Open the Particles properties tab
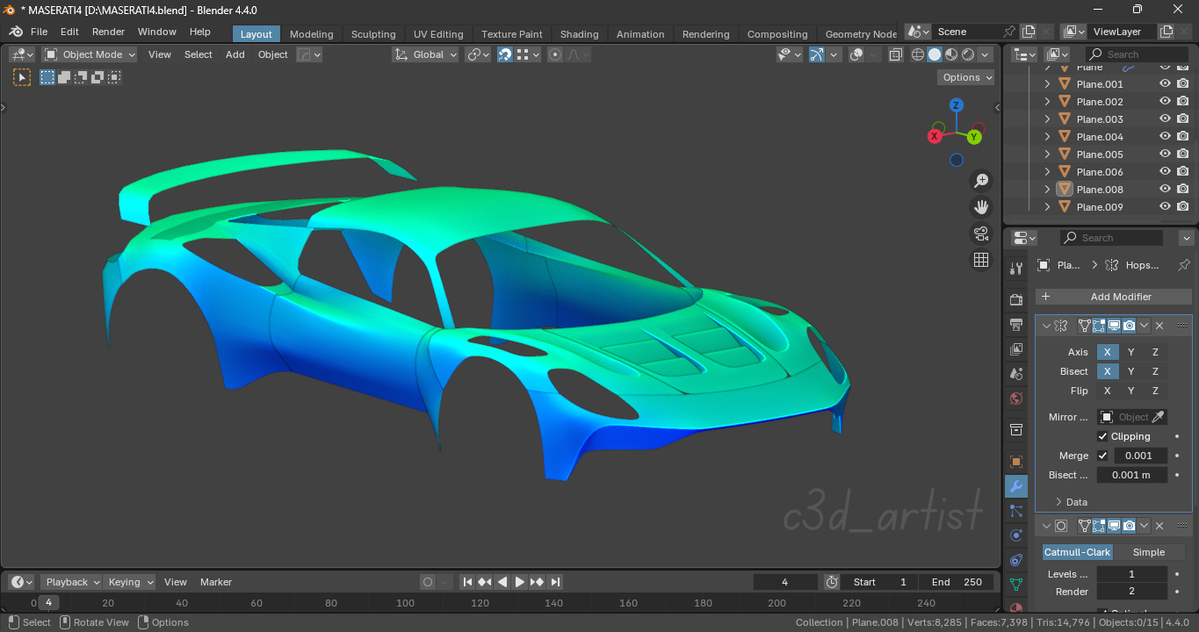 1016,511
